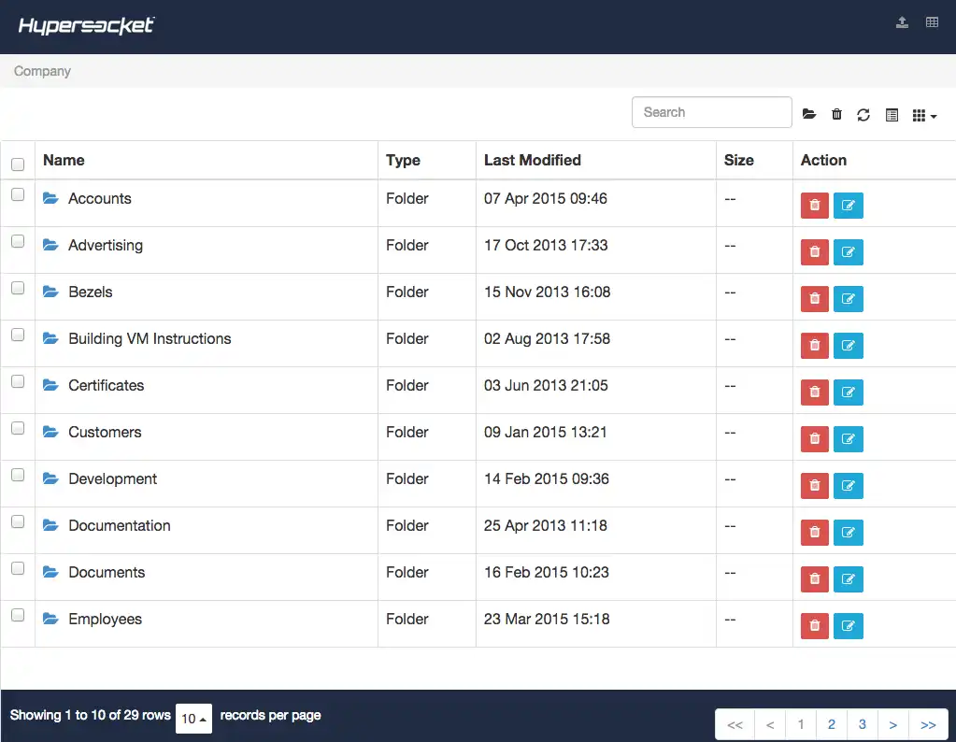
Task: Go to the first page (<<)
Action: pos(735,724)
